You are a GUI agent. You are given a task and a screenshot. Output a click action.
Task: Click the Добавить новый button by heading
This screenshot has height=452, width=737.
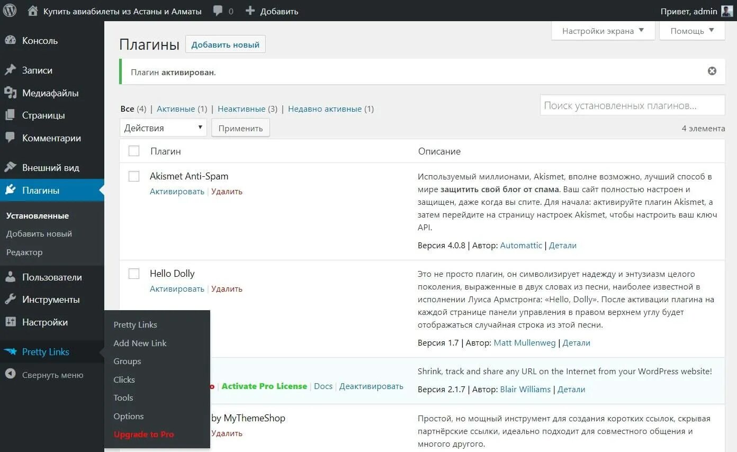tap(226, 44)
